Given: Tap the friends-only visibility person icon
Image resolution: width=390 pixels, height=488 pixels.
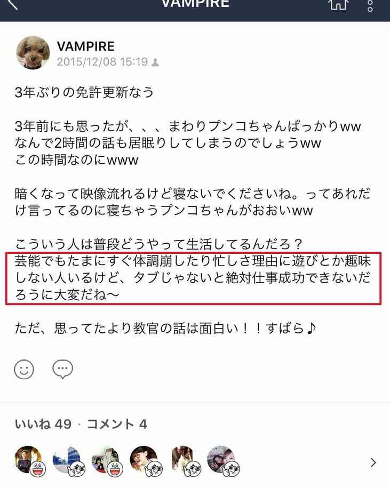Looking at the screenshot, I should [x=155, y=62].
